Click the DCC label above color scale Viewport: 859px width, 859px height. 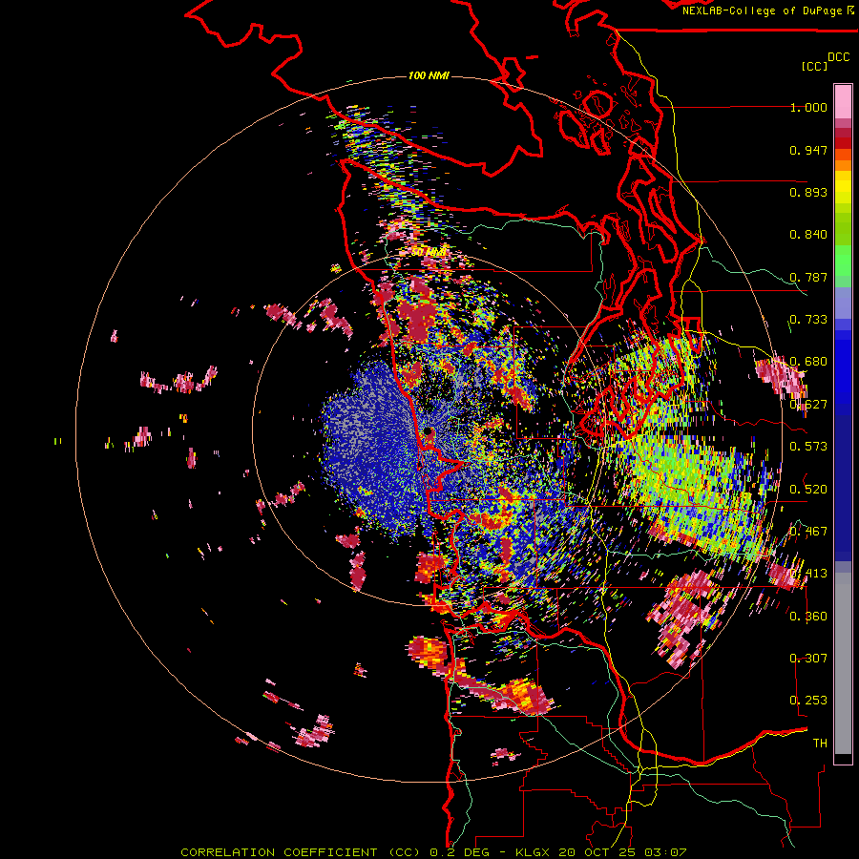pos(838,57)
